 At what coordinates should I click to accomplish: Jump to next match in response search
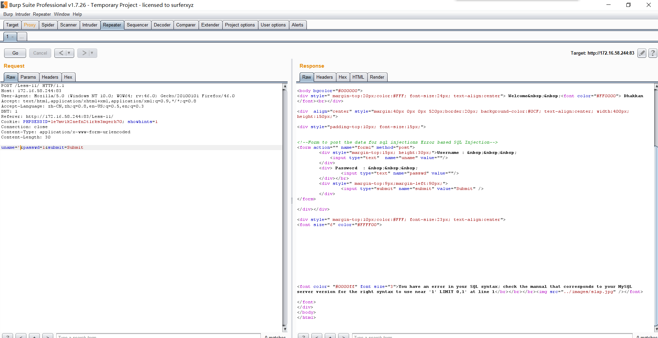(x=344, y=336)
